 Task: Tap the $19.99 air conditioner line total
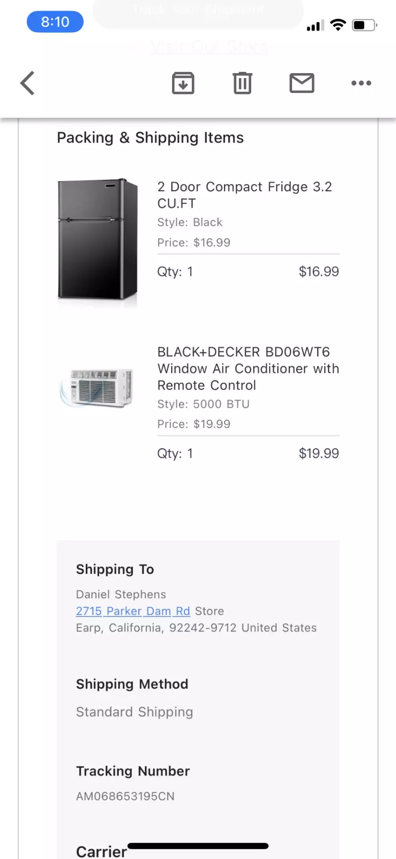319,453
